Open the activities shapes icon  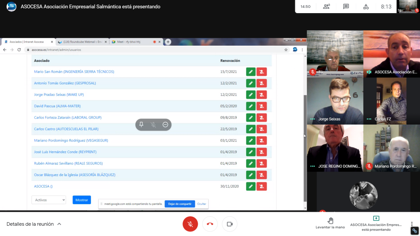point(366,7)
